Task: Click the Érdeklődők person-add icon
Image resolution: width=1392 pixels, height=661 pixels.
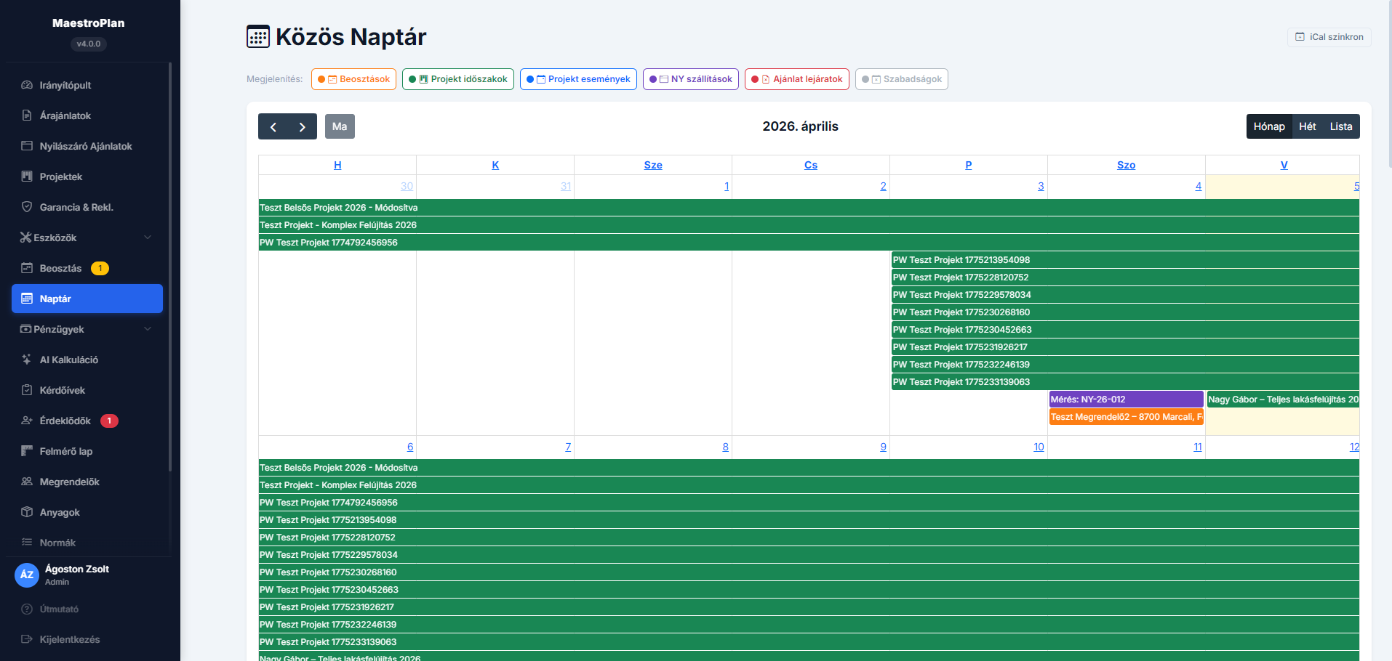Action: [27, 421]
